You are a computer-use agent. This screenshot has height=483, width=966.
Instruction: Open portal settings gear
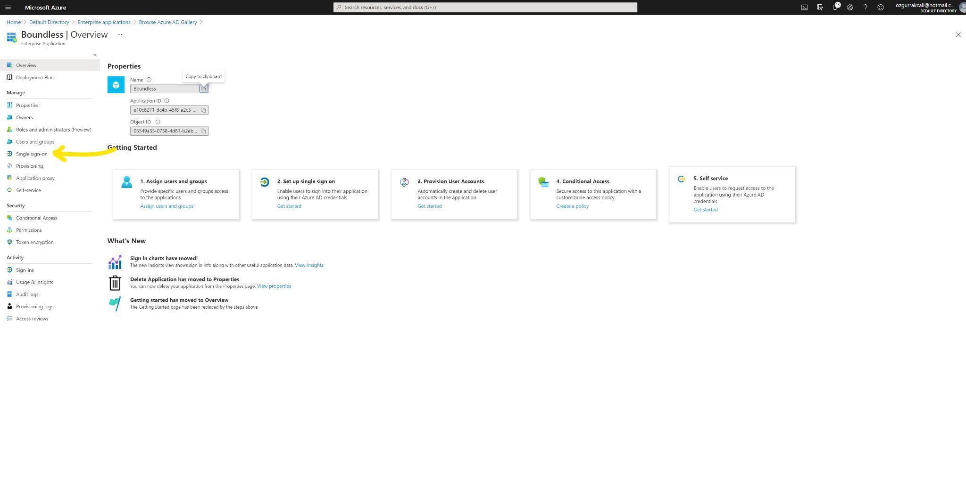pyautogui.click(x=850, y=8)
